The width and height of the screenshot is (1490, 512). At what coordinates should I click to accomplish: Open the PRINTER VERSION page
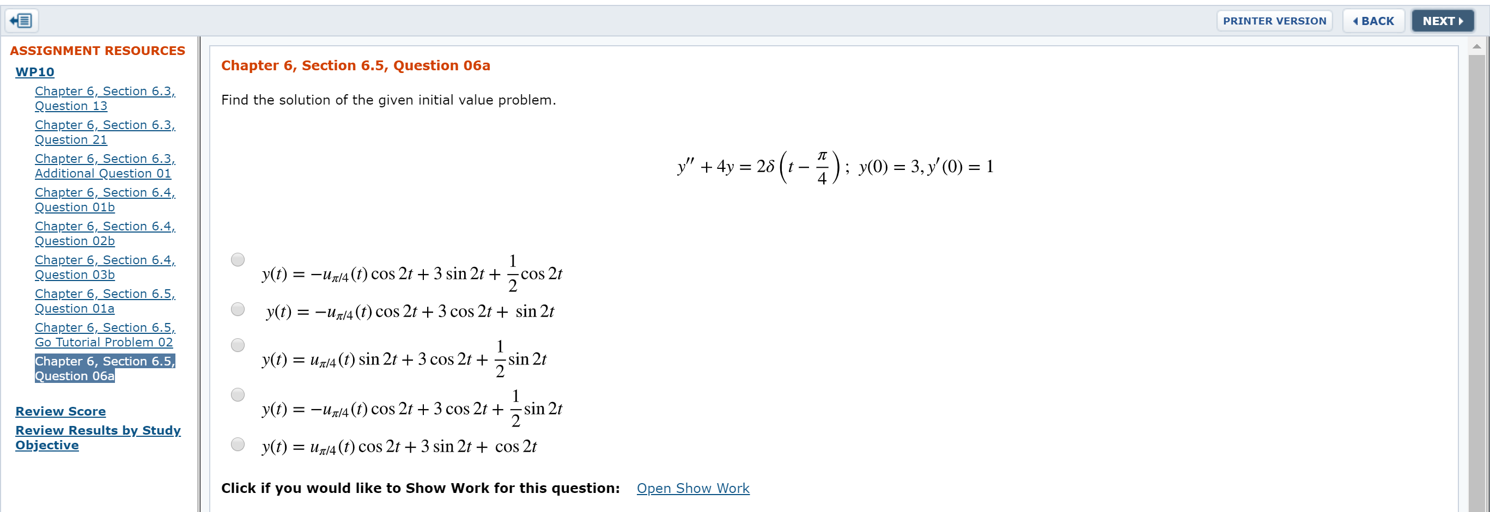pyautogui.click(x=1274, y=21)
